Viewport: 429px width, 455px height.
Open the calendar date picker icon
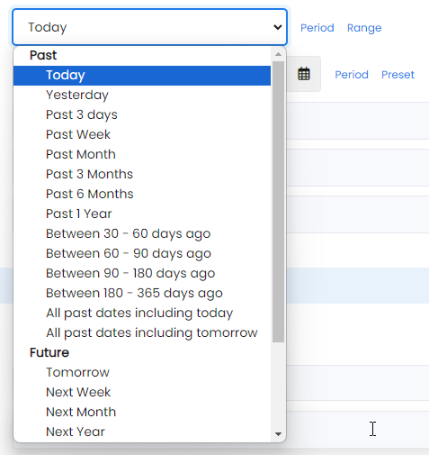tap(303, 74)
